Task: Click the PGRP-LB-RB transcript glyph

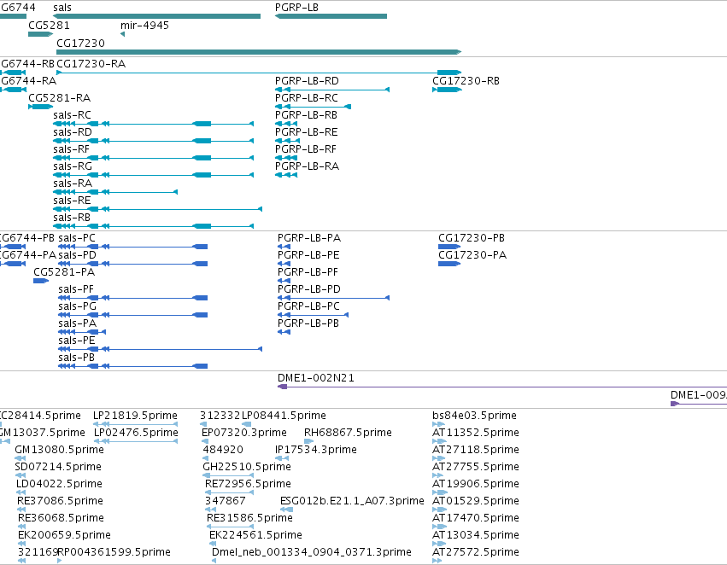Action: (x=286, y=124)
